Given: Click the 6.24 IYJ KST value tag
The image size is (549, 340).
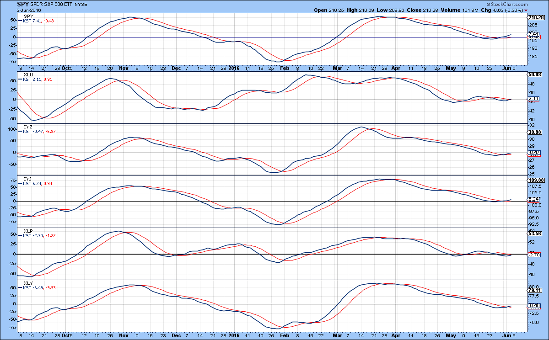Looking at the screenshot, I should coord(533,199).
